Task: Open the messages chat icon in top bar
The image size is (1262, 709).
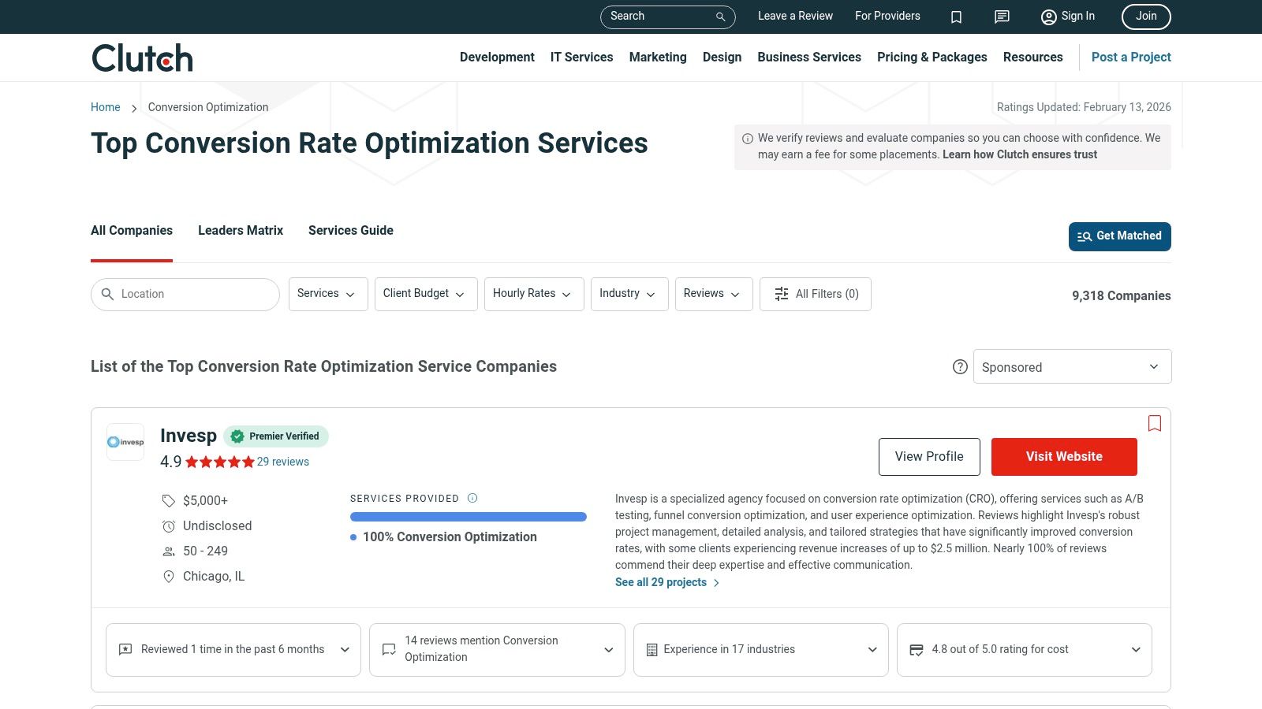Action: pyautogui.click(x=1002, y=17)
